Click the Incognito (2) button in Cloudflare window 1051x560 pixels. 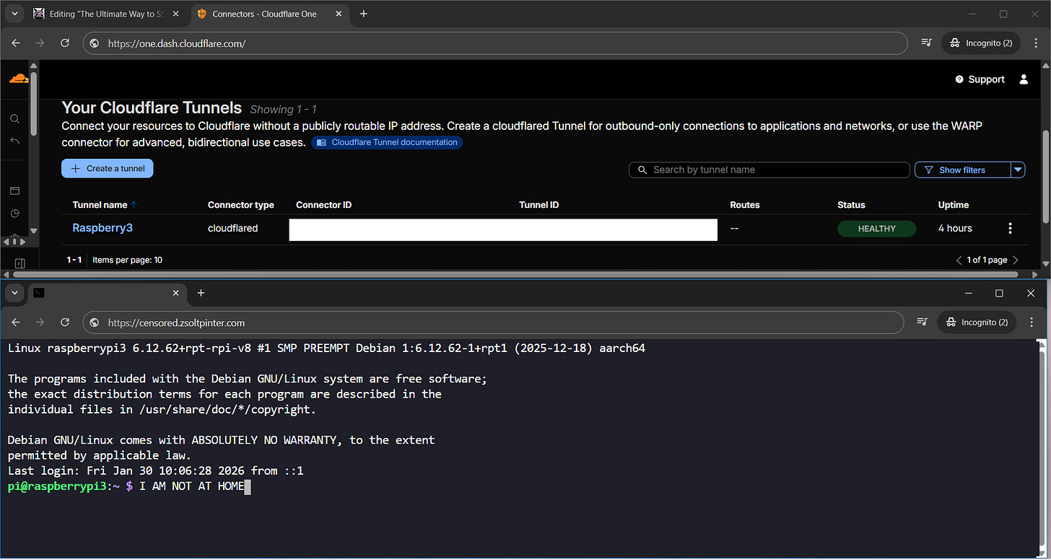(981, 43)
